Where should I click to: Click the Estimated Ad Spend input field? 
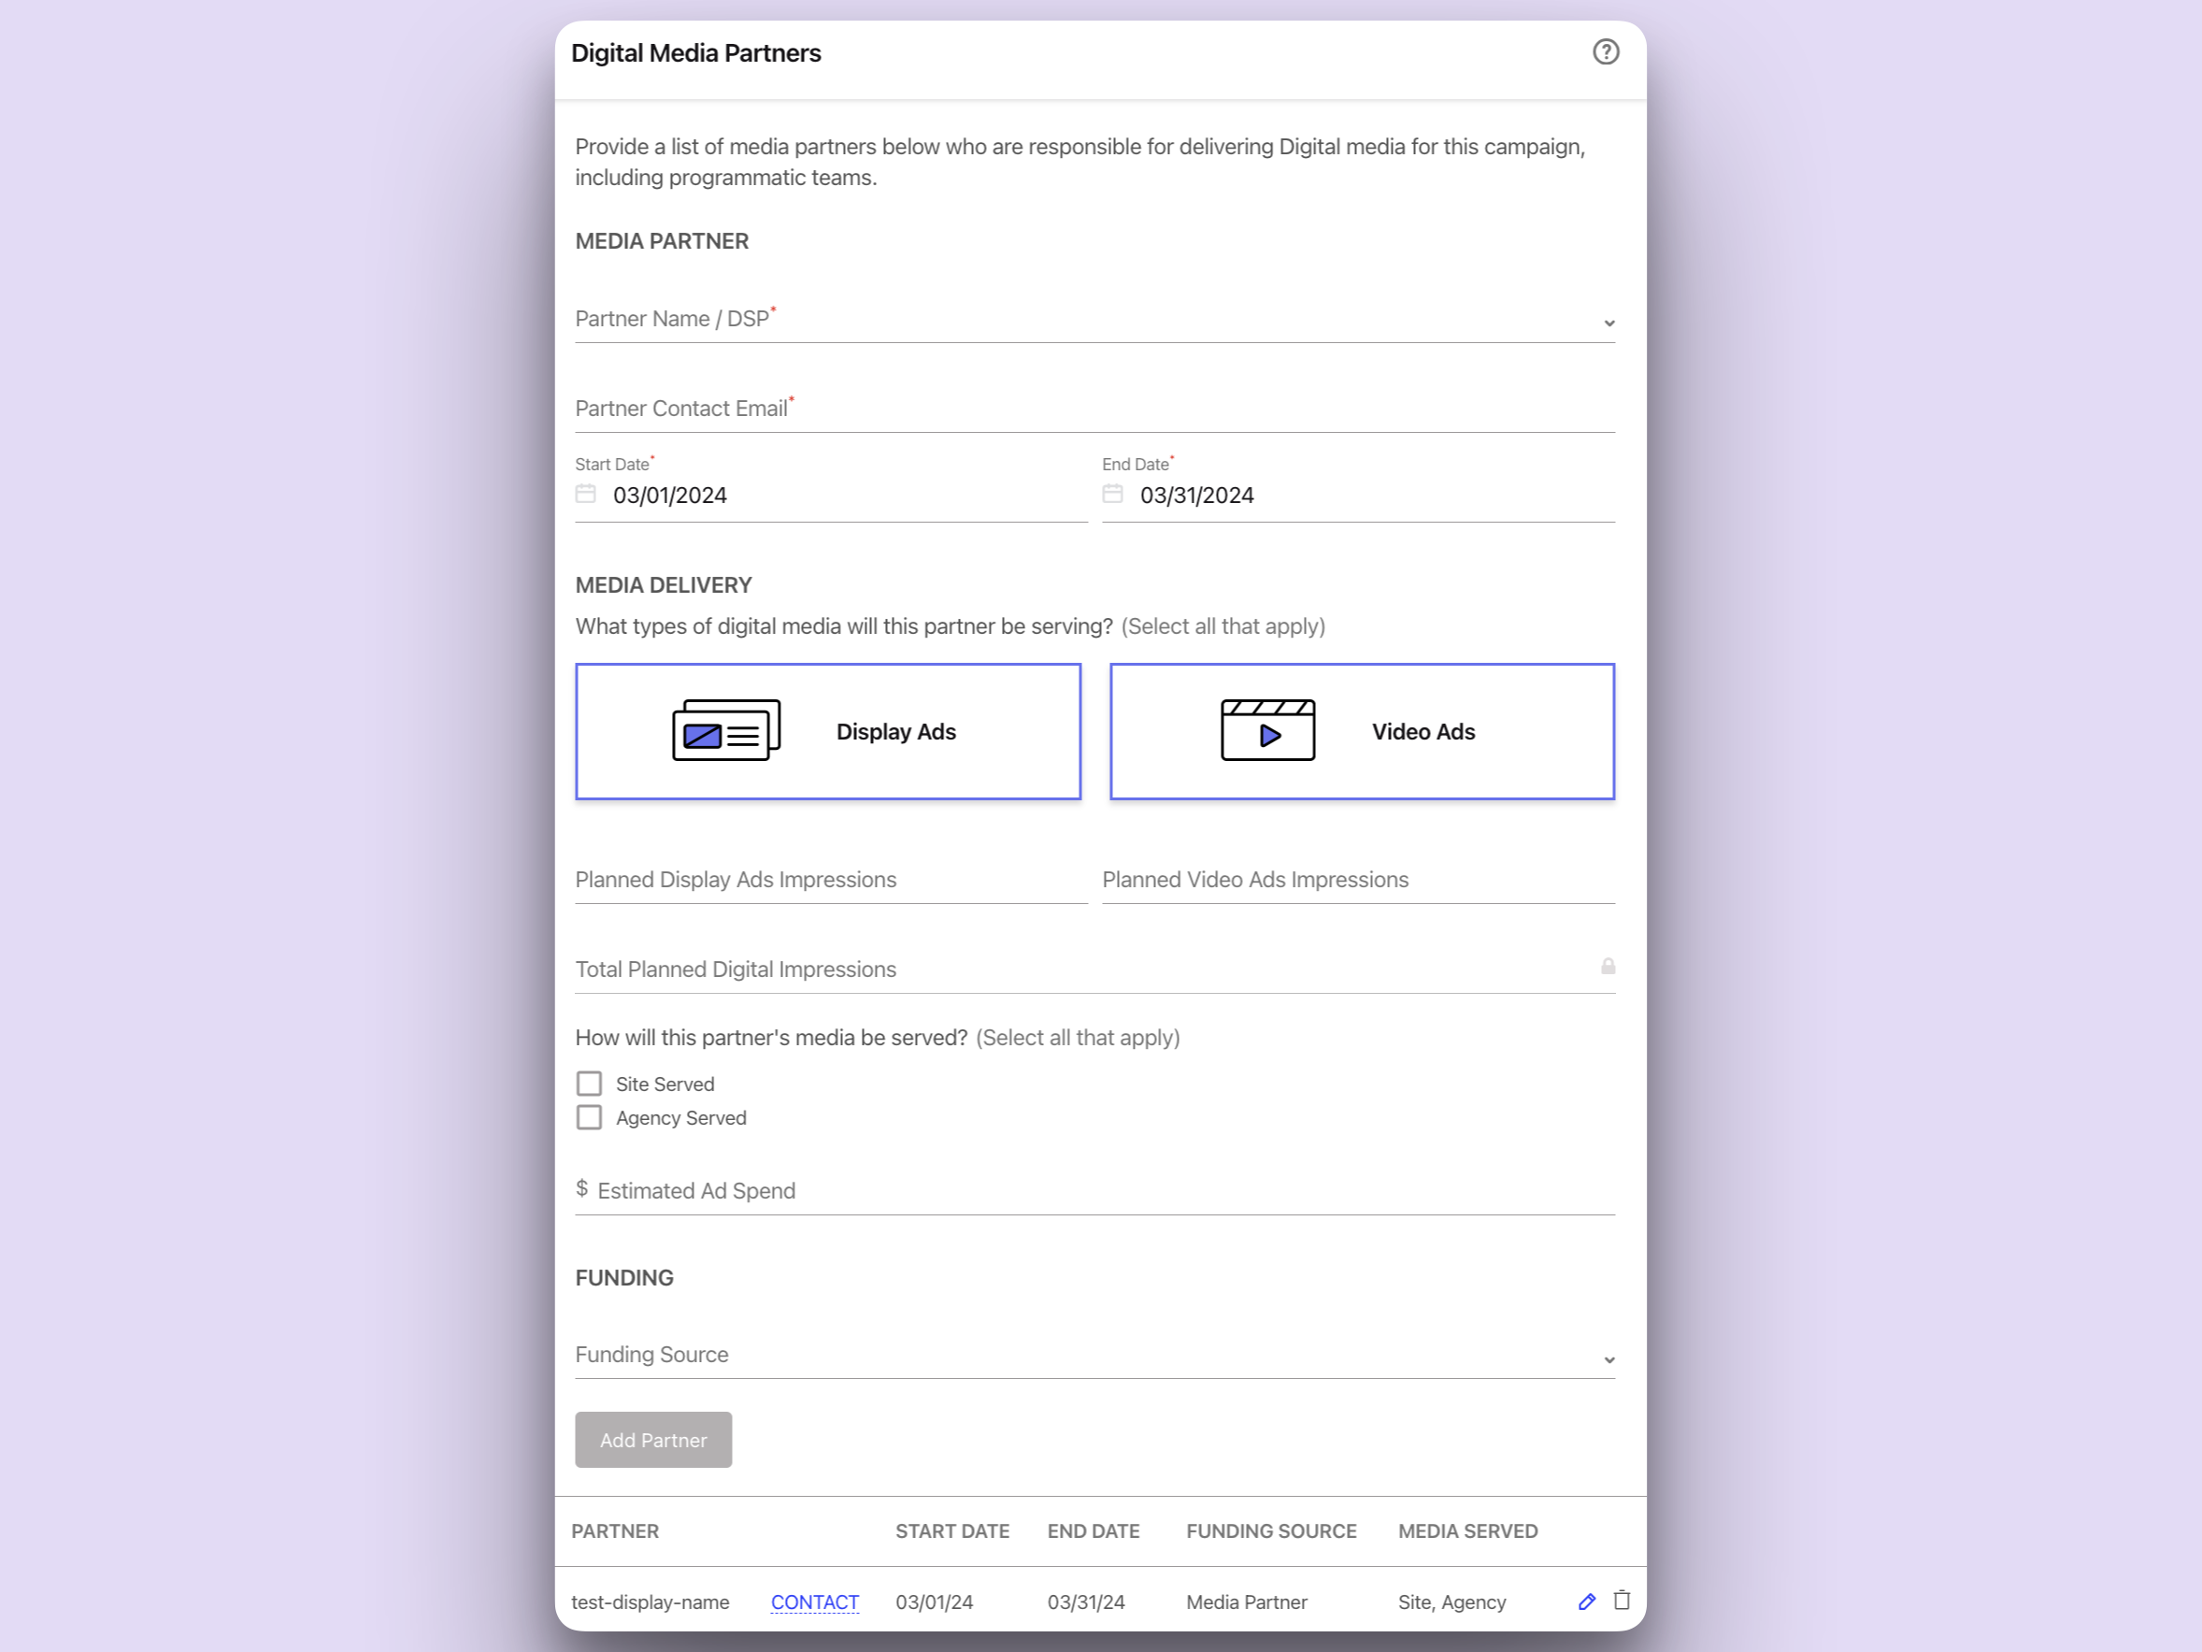(1094, 1188)
